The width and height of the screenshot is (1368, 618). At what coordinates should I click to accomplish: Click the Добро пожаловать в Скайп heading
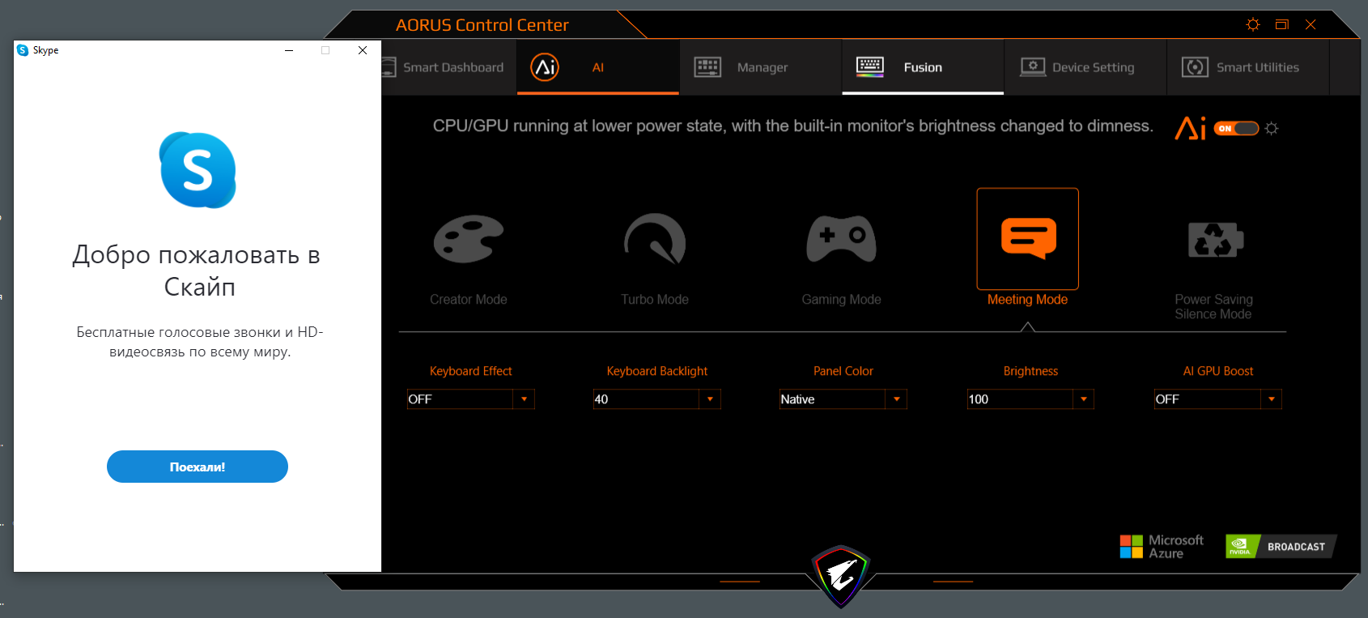[198, 271]
